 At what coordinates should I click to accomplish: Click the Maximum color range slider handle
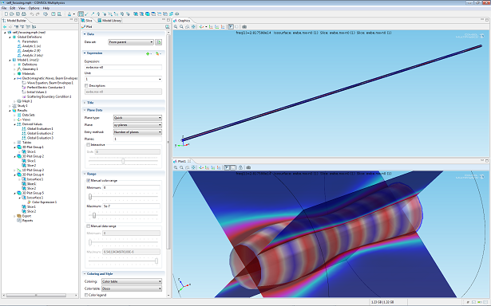tap(94, 215)
